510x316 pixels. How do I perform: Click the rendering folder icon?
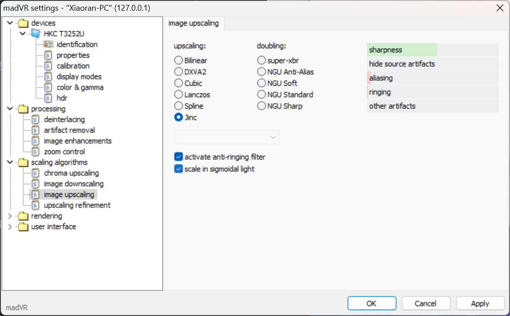click(x=23, y=216)
